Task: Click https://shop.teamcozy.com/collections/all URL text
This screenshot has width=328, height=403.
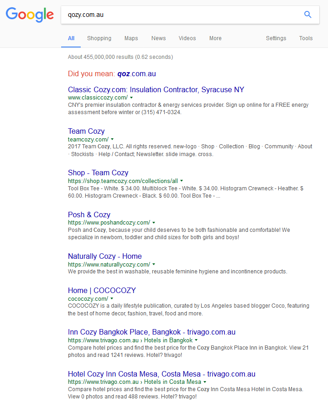Action: (x=123, y=181)
